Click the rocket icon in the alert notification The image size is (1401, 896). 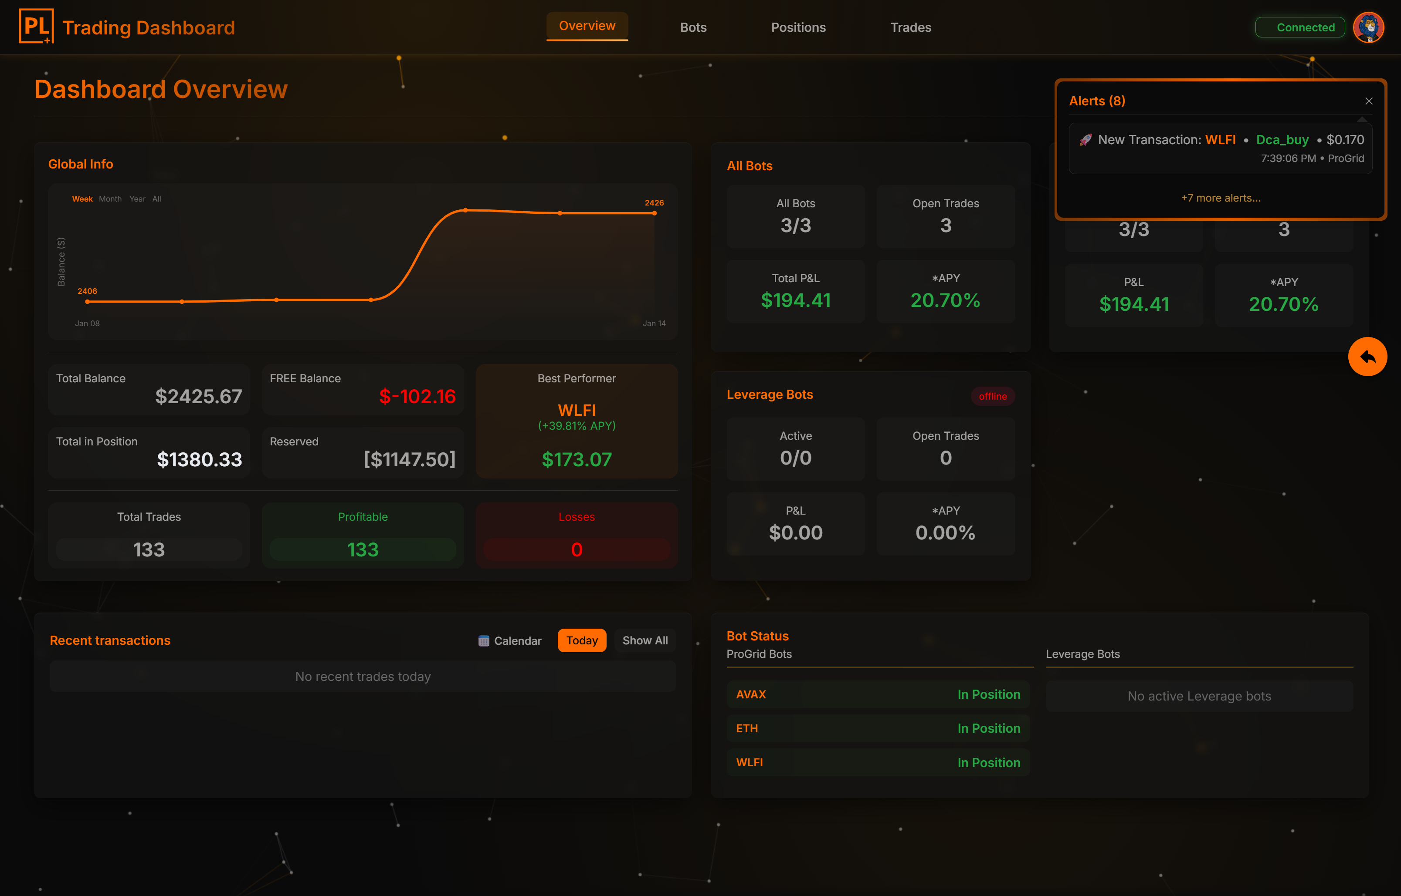tap(1086, 139)
